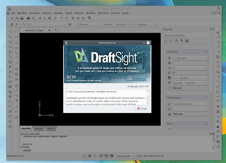Image resolution: width=226 pixels, height=163 pixels.
Task: Select the Circle draw tool
Action: [x=10, y=42]
